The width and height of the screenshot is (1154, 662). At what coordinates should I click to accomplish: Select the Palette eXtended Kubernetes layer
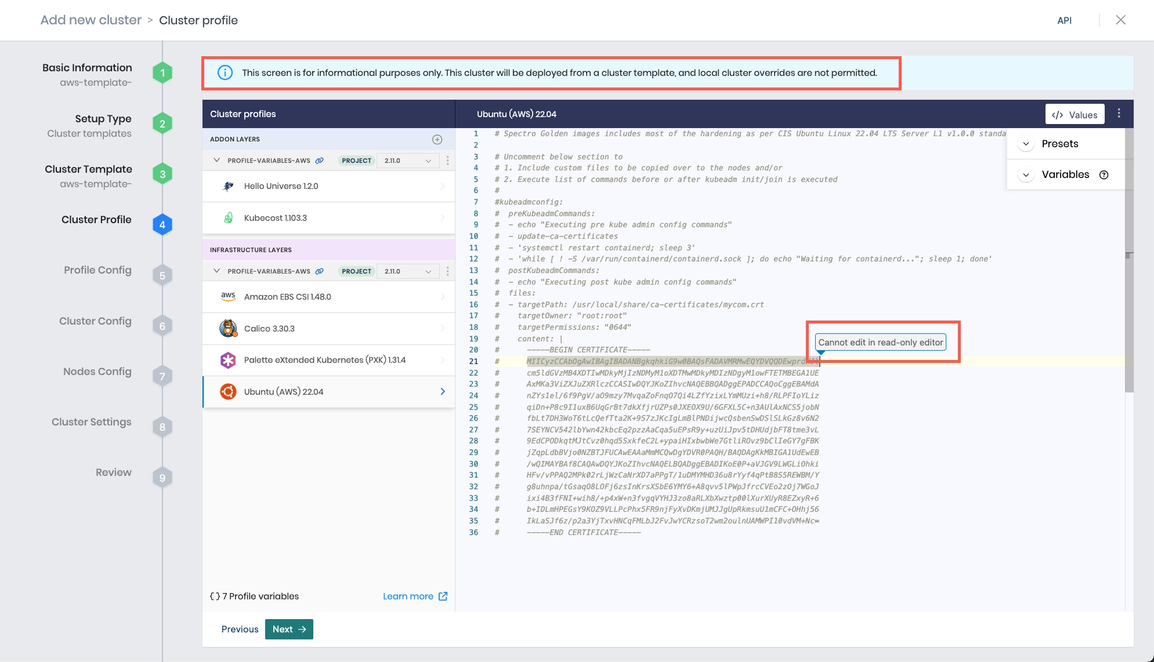tap(324, 360)
